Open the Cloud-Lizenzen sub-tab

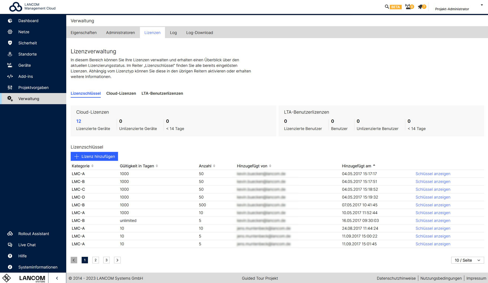[x=121, y=93]
